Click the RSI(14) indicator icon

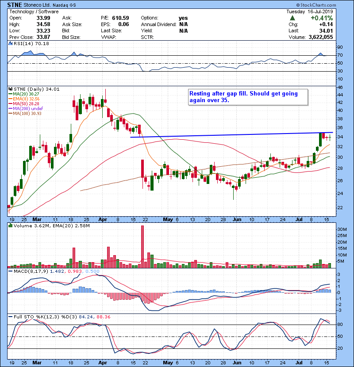coord(10,43)
